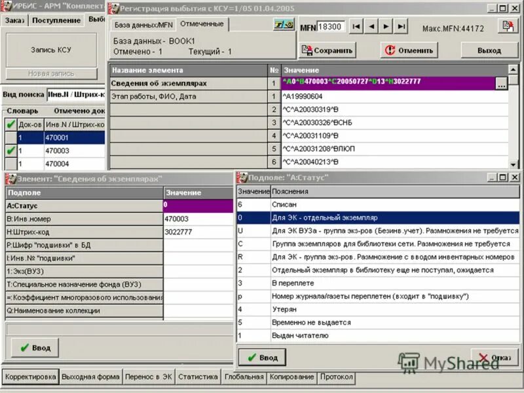The width and height of the screenshot is (524, 393).
Task: Open the Выходная форма bottom tab
Action: (x=90, y=377)
